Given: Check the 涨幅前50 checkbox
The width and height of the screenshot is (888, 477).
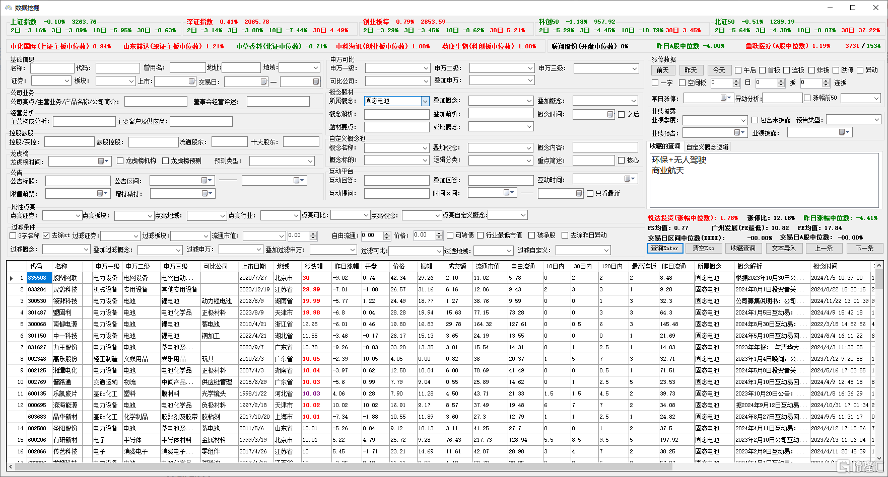Looking at the screenshot, I should pos(807,98).
